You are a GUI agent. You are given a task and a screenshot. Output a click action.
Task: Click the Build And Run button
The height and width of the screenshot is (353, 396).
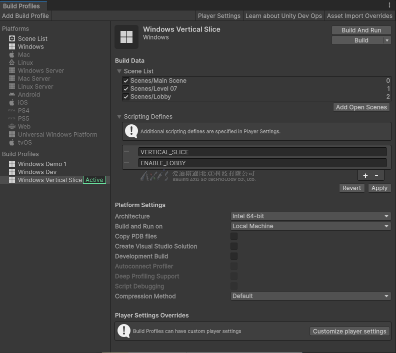pos(361,30)
